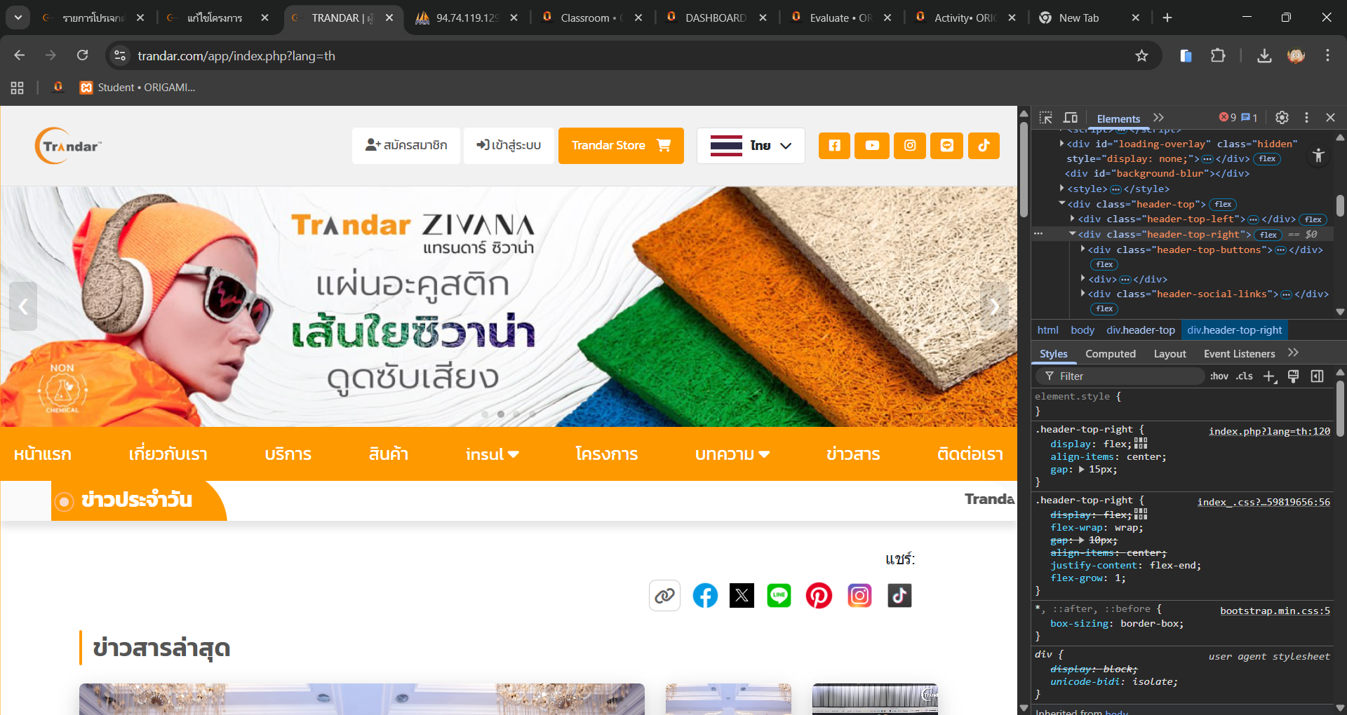Expand the header-social-links div node
This screenshot has width=1347, height=715.
click(1083, 294)
